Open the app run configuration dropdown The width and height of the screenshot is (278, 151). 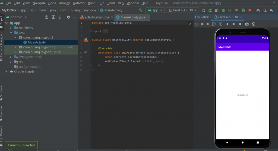click(x=155, y=10)
